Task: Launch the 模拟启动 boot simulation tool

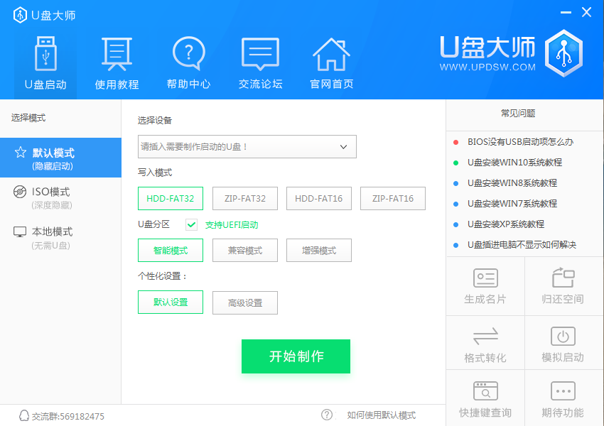Action: (563, 342)
